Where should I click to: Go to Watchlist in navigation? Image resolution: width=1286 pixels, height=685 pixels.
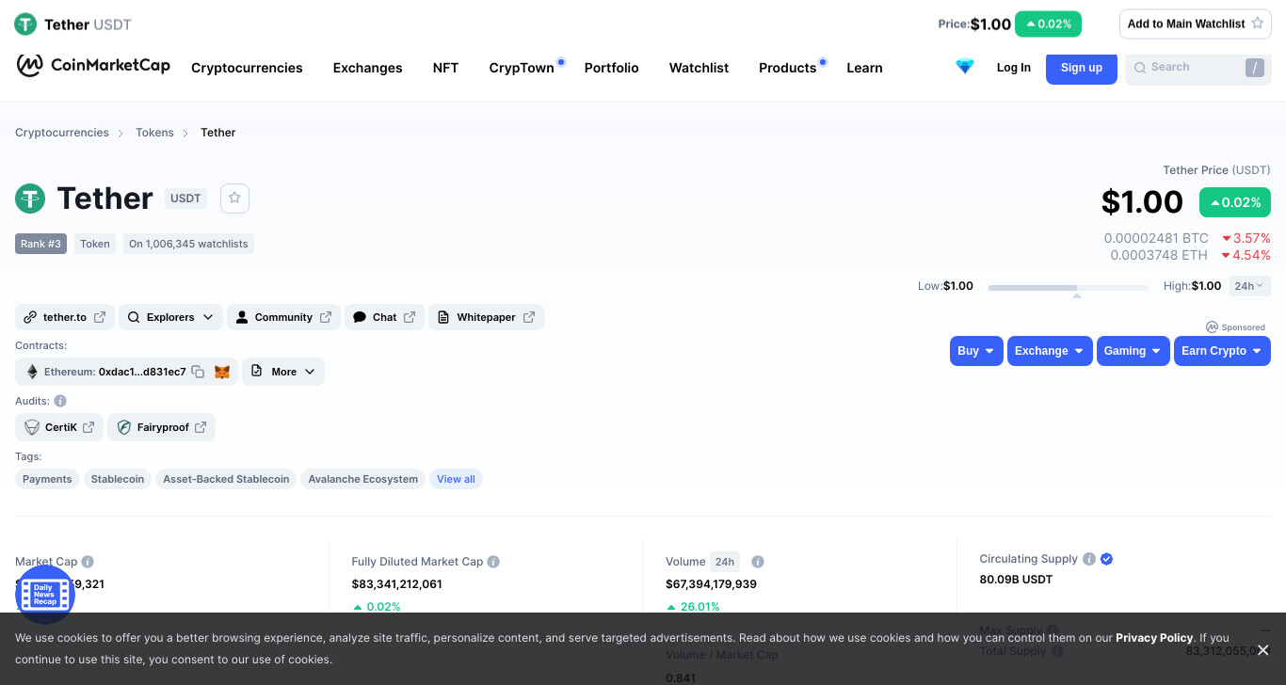click(x=699, y=68)
